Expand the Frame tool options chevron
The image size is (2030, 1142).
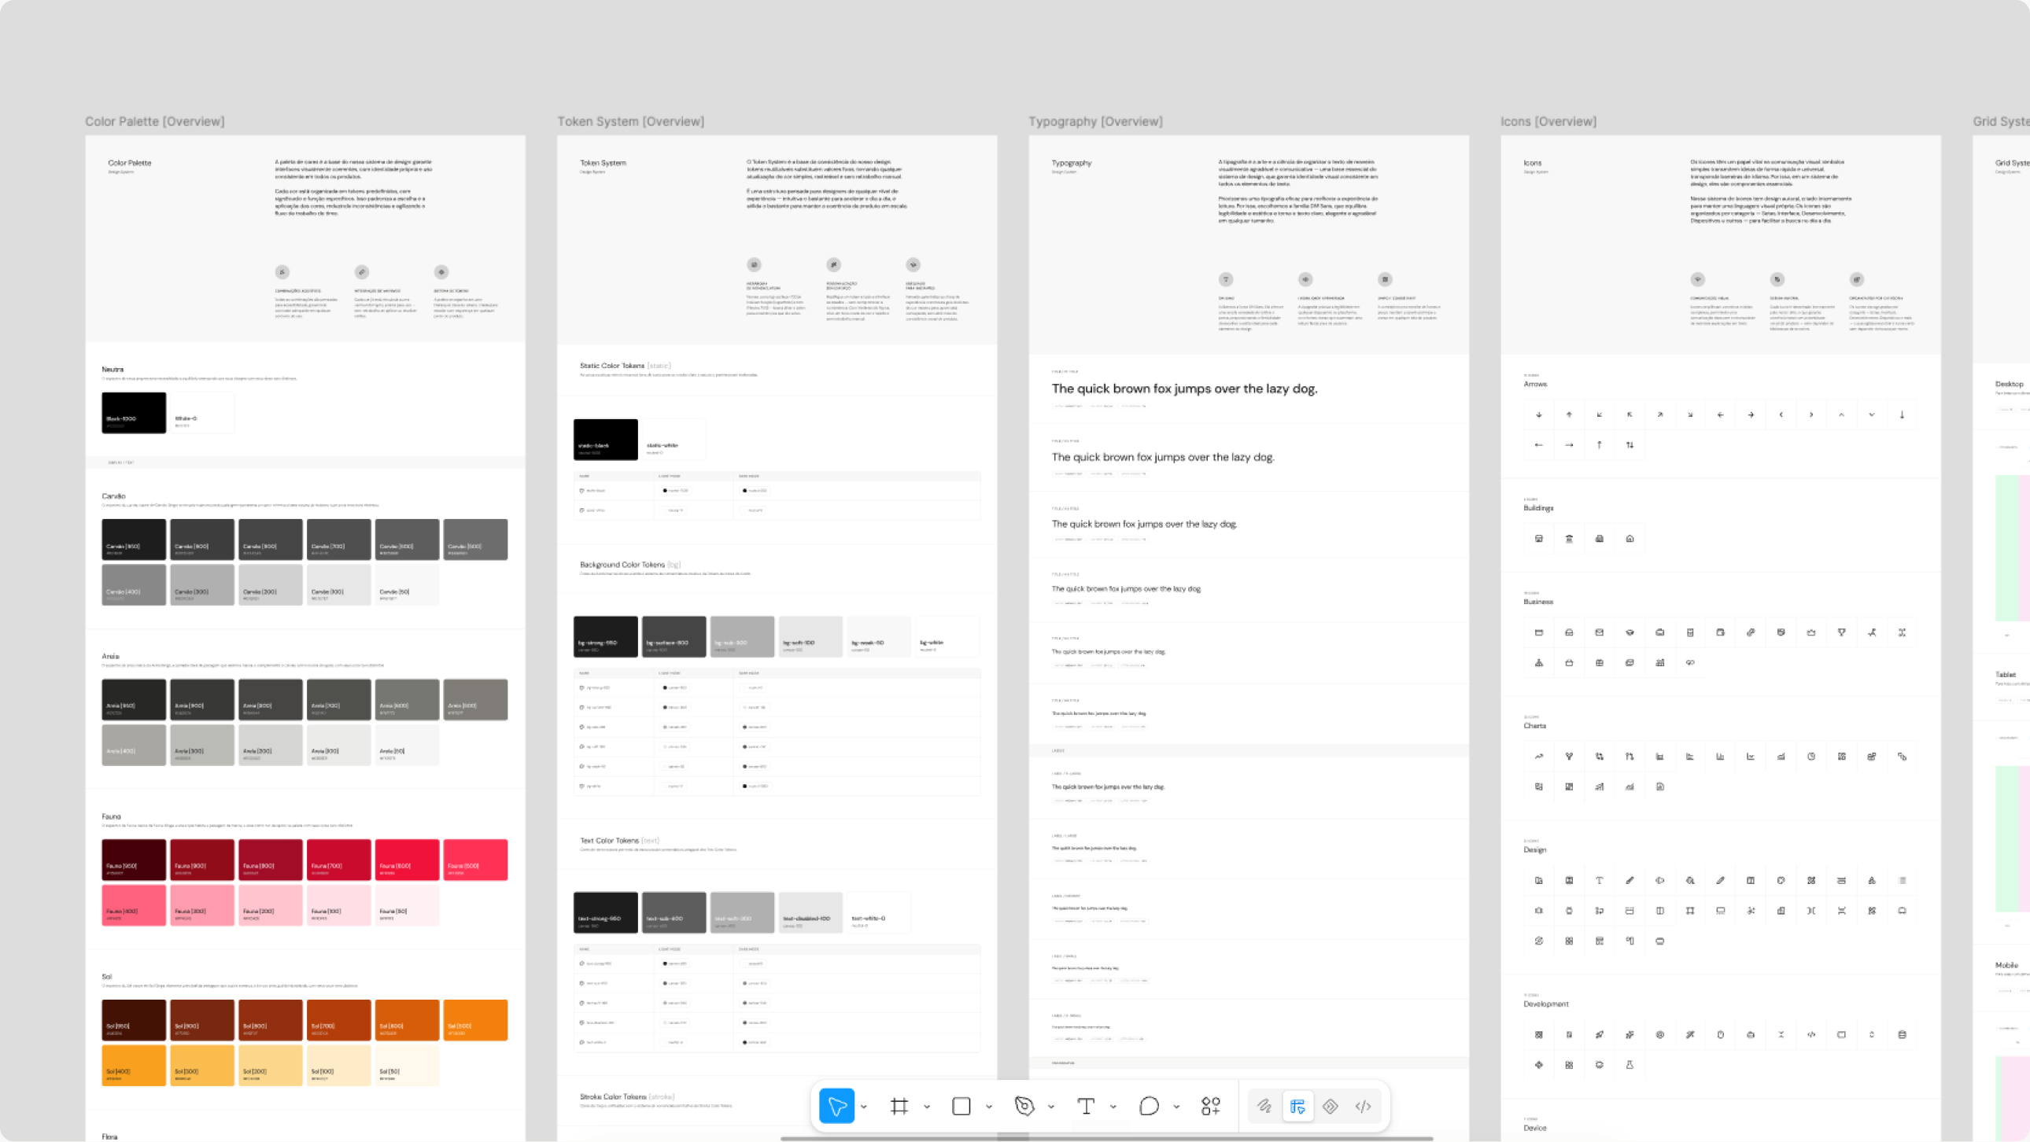point(927,1107)
